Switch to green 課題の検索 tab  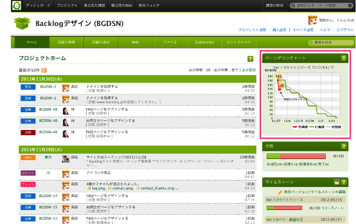(x=66, y=42)
